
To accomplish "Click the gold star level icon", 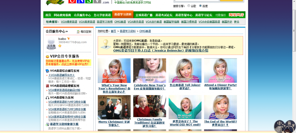I will pos(60,46).
